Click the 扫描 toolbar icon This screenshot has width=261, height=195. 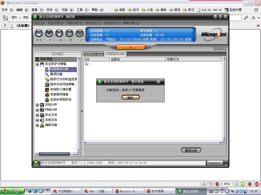point(59,33)
